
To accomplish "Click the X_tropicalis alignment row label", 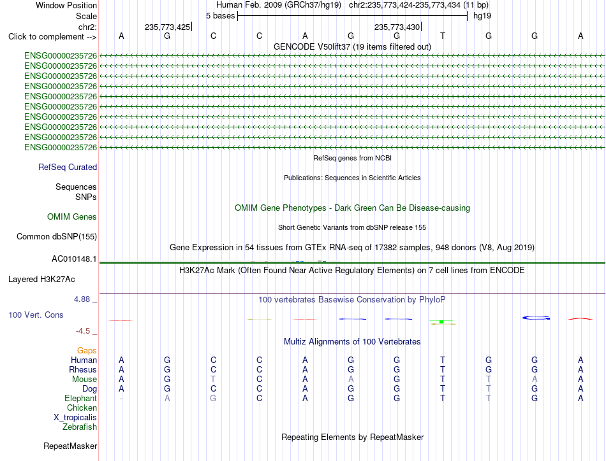I will 75,418.
